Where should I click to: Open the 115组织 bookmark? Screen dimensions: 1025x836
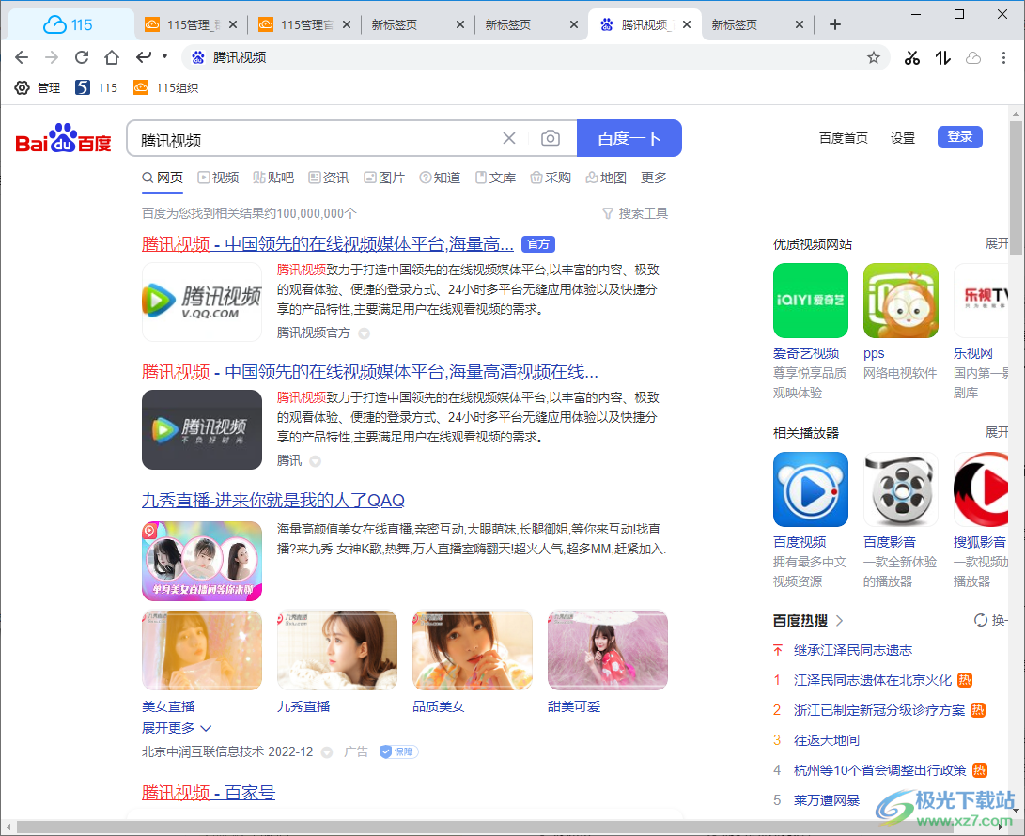166,87
